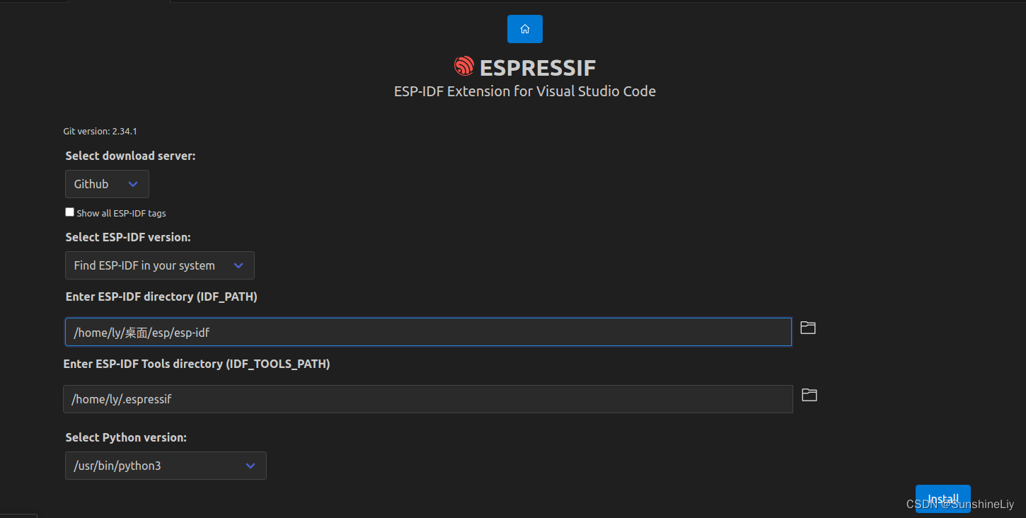The image size is (1026, 518).
Task: Click the chevron on the Python version dropdown
Action: coord(250,466)
